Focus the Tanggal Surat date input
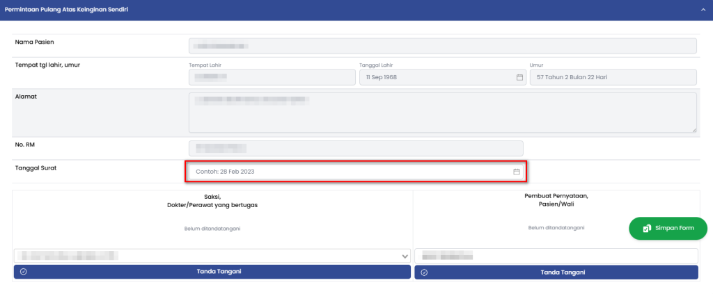713x294 pixels. (348, 171)
